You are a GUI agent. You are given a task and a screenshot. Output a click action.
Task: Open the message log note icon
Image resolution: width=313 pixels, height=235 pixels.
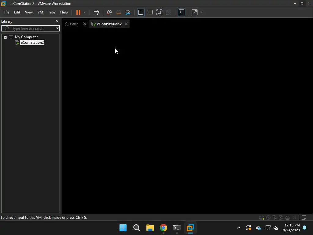[x=304, y=218]
